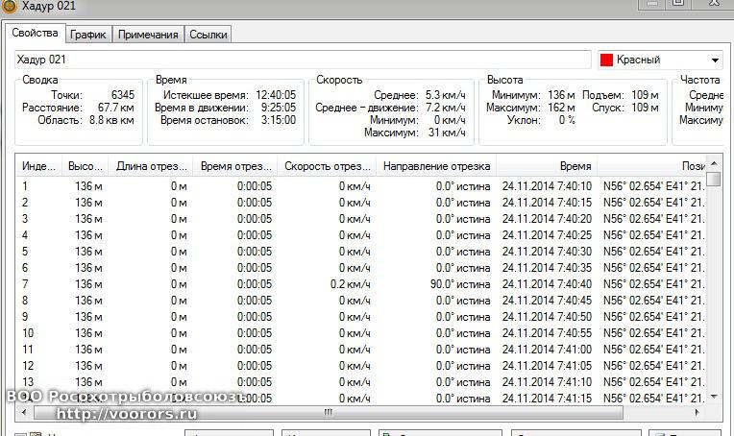Sort the table by Время column
This screenshot has height=436, width=734.
click(547, 166)
